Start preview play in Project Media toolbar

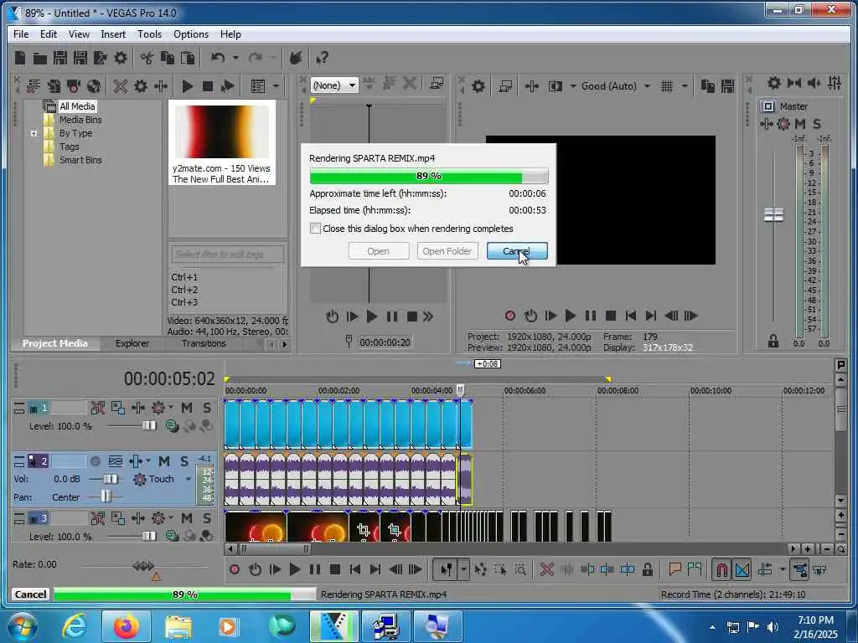pos(187,86)
